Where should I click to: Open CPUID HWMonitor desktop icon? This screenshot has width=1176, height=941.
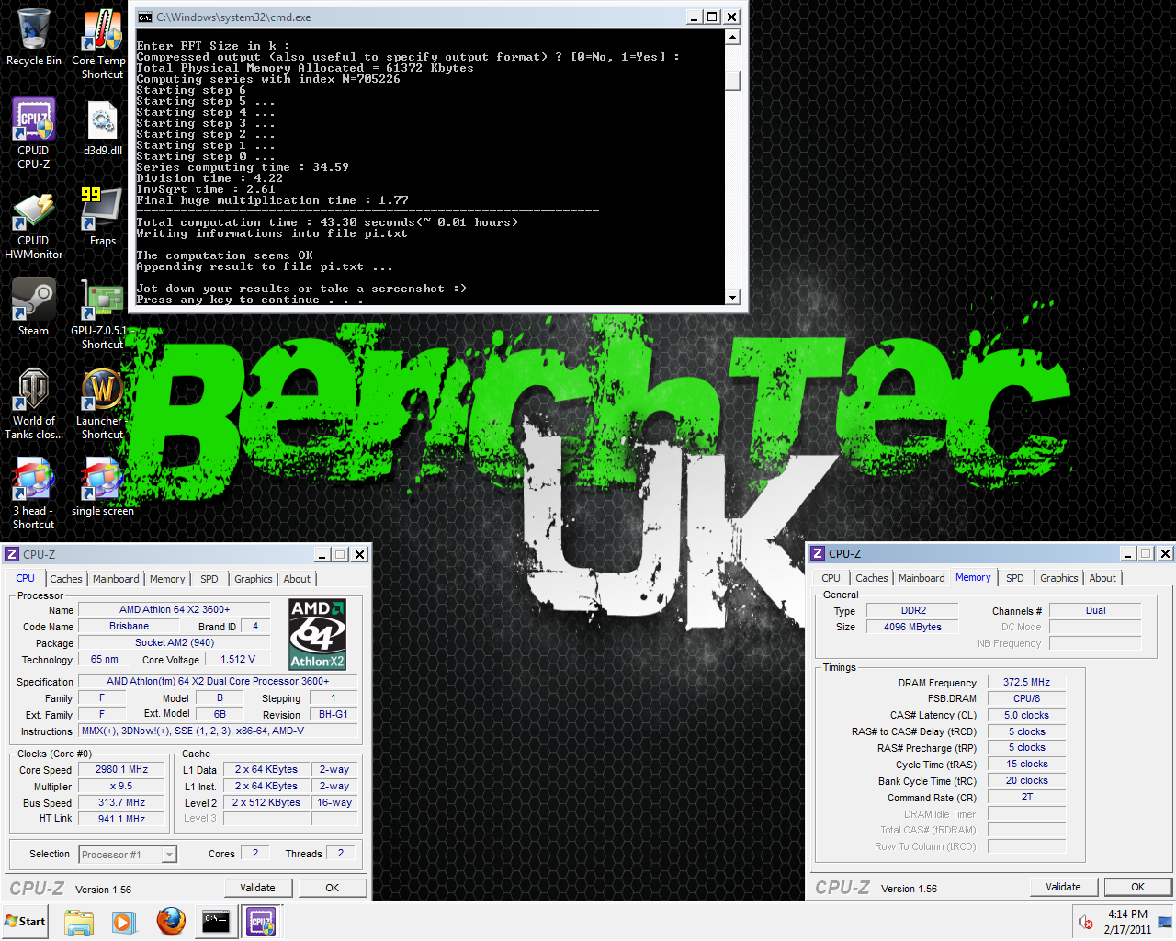tap(34, 225)
